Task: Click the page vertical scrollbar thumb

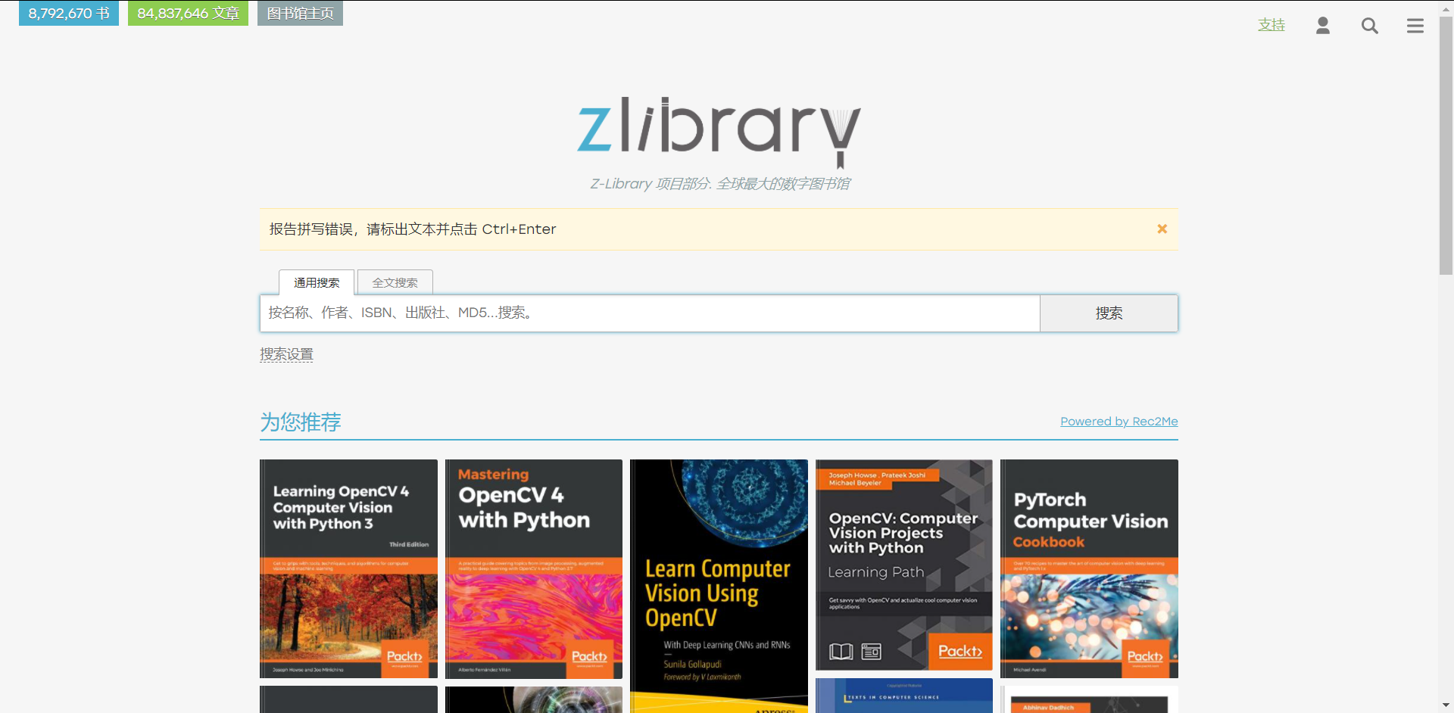Action: point(1446,144)
